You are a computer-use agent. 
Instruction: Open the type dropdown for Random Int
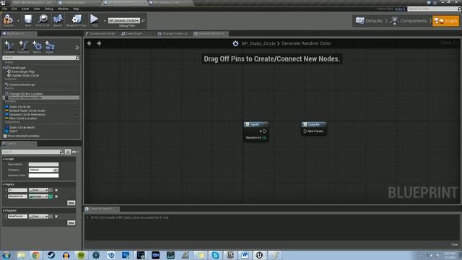point(38,196)
